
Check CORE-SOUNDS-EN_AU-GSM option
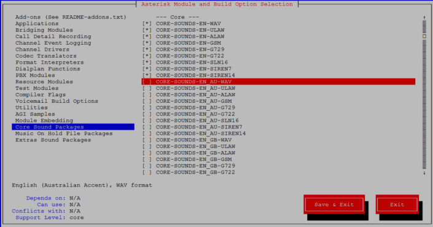click(147, 101)
